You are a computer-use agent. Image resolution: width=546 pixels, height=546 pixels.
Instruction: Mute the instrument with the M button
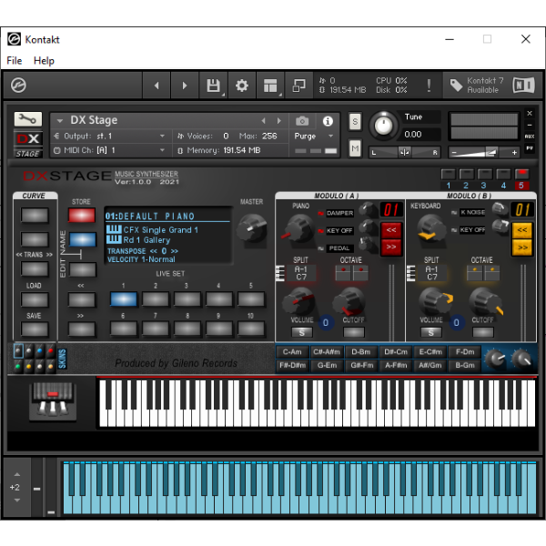tap(355, 148)
